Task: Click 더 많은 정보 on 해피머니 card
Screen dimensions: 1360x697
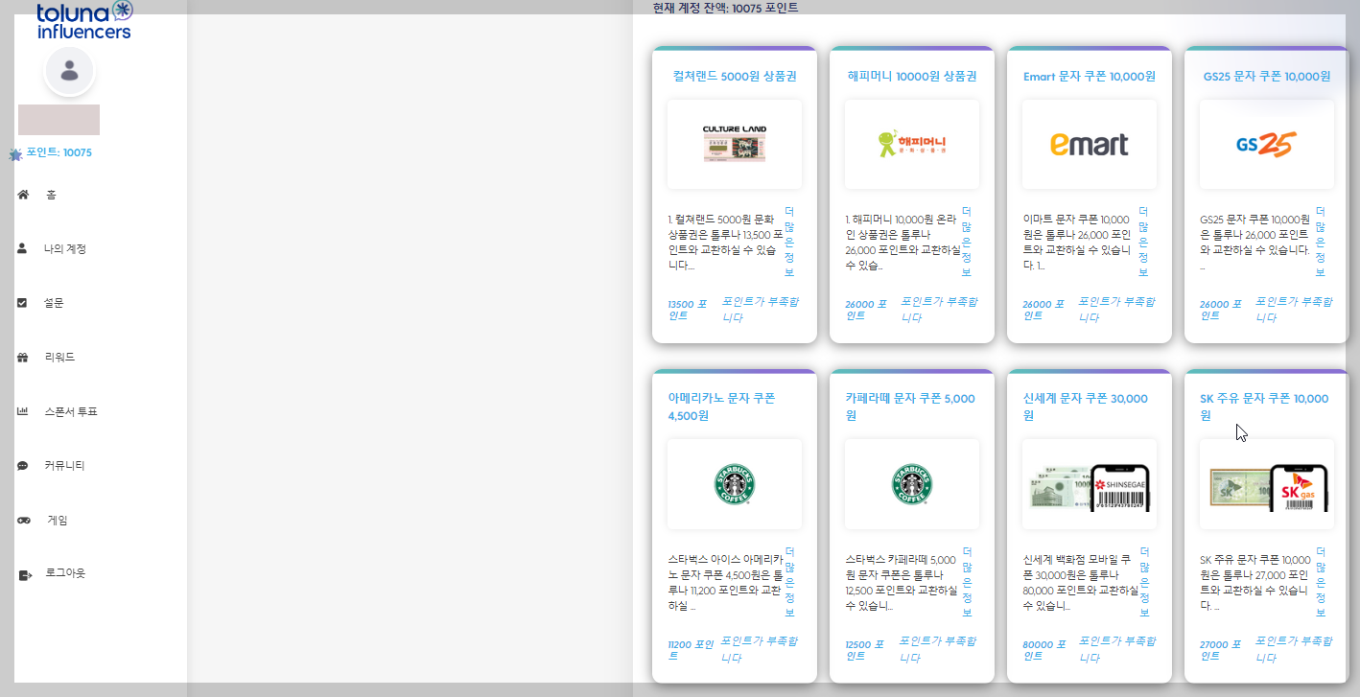Action: [x=967, y=242]
